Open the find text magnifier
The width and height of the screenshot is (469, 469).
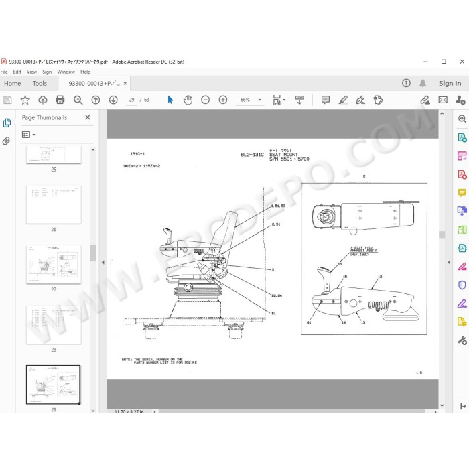tap(78, 100)
